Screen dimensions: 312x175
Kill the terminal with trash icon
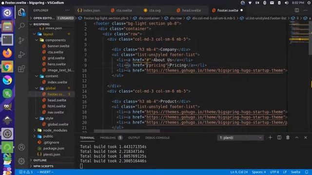[x=288, y=138]
